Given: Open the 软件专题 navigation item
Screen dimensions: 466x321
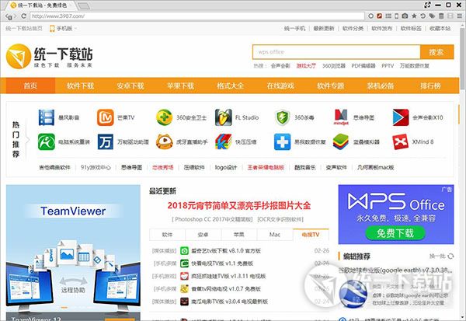Looking at the screenshot, I should (330, 85).
